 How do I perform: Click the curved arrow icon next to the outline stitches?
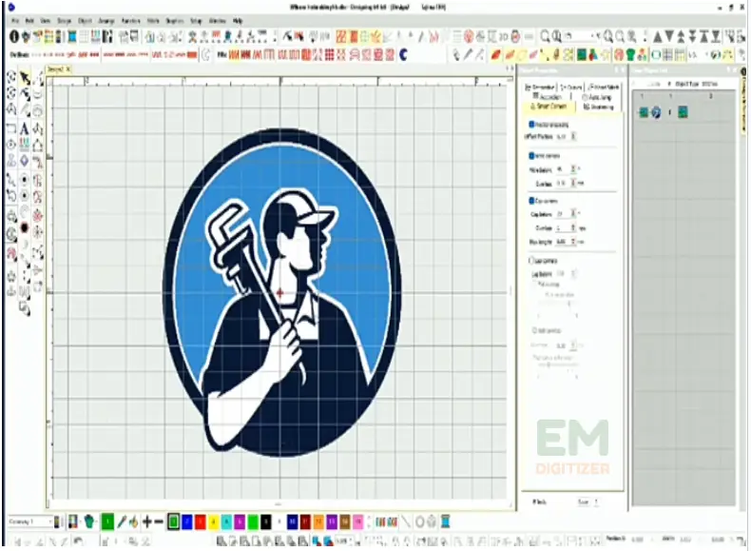tap(206, 55)
